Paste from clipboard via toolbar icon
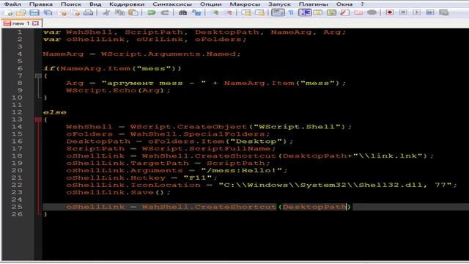469x264 pixels. pos(133,12)
